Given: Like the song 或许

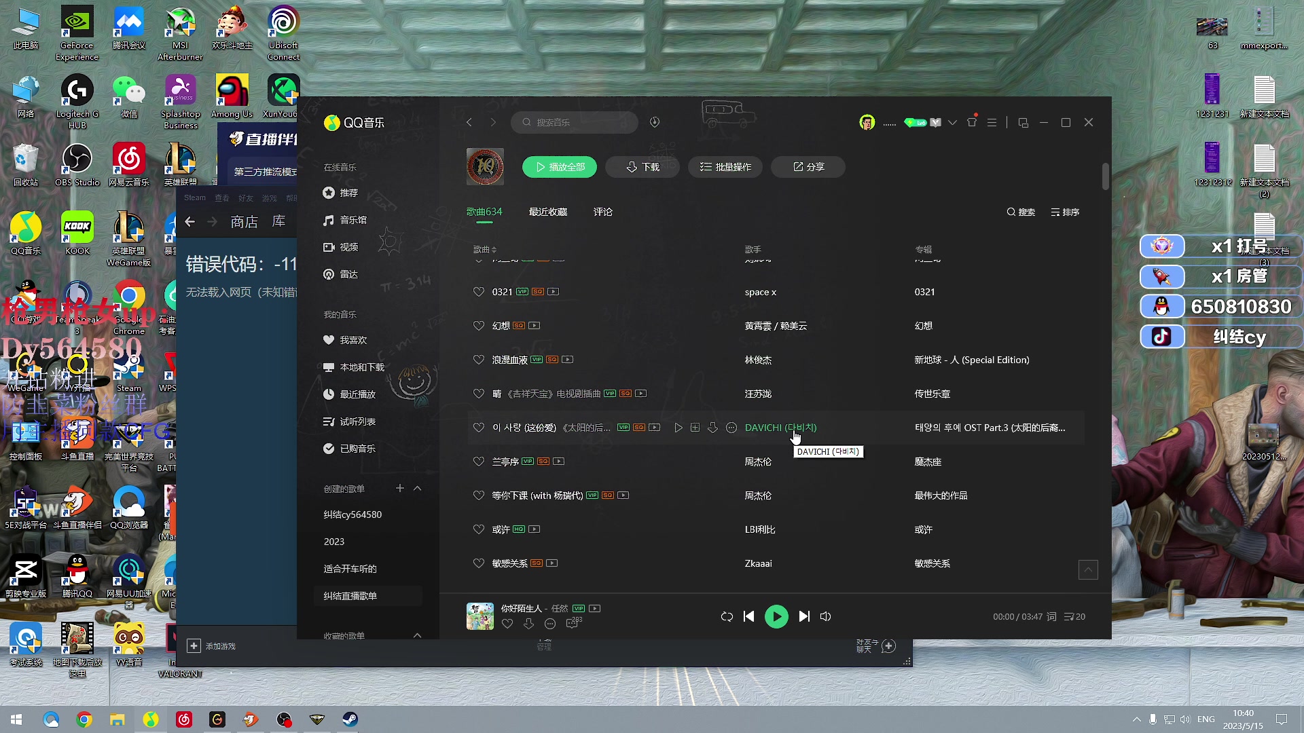Looking at the screenshot, I should click(x=479, y=529).
